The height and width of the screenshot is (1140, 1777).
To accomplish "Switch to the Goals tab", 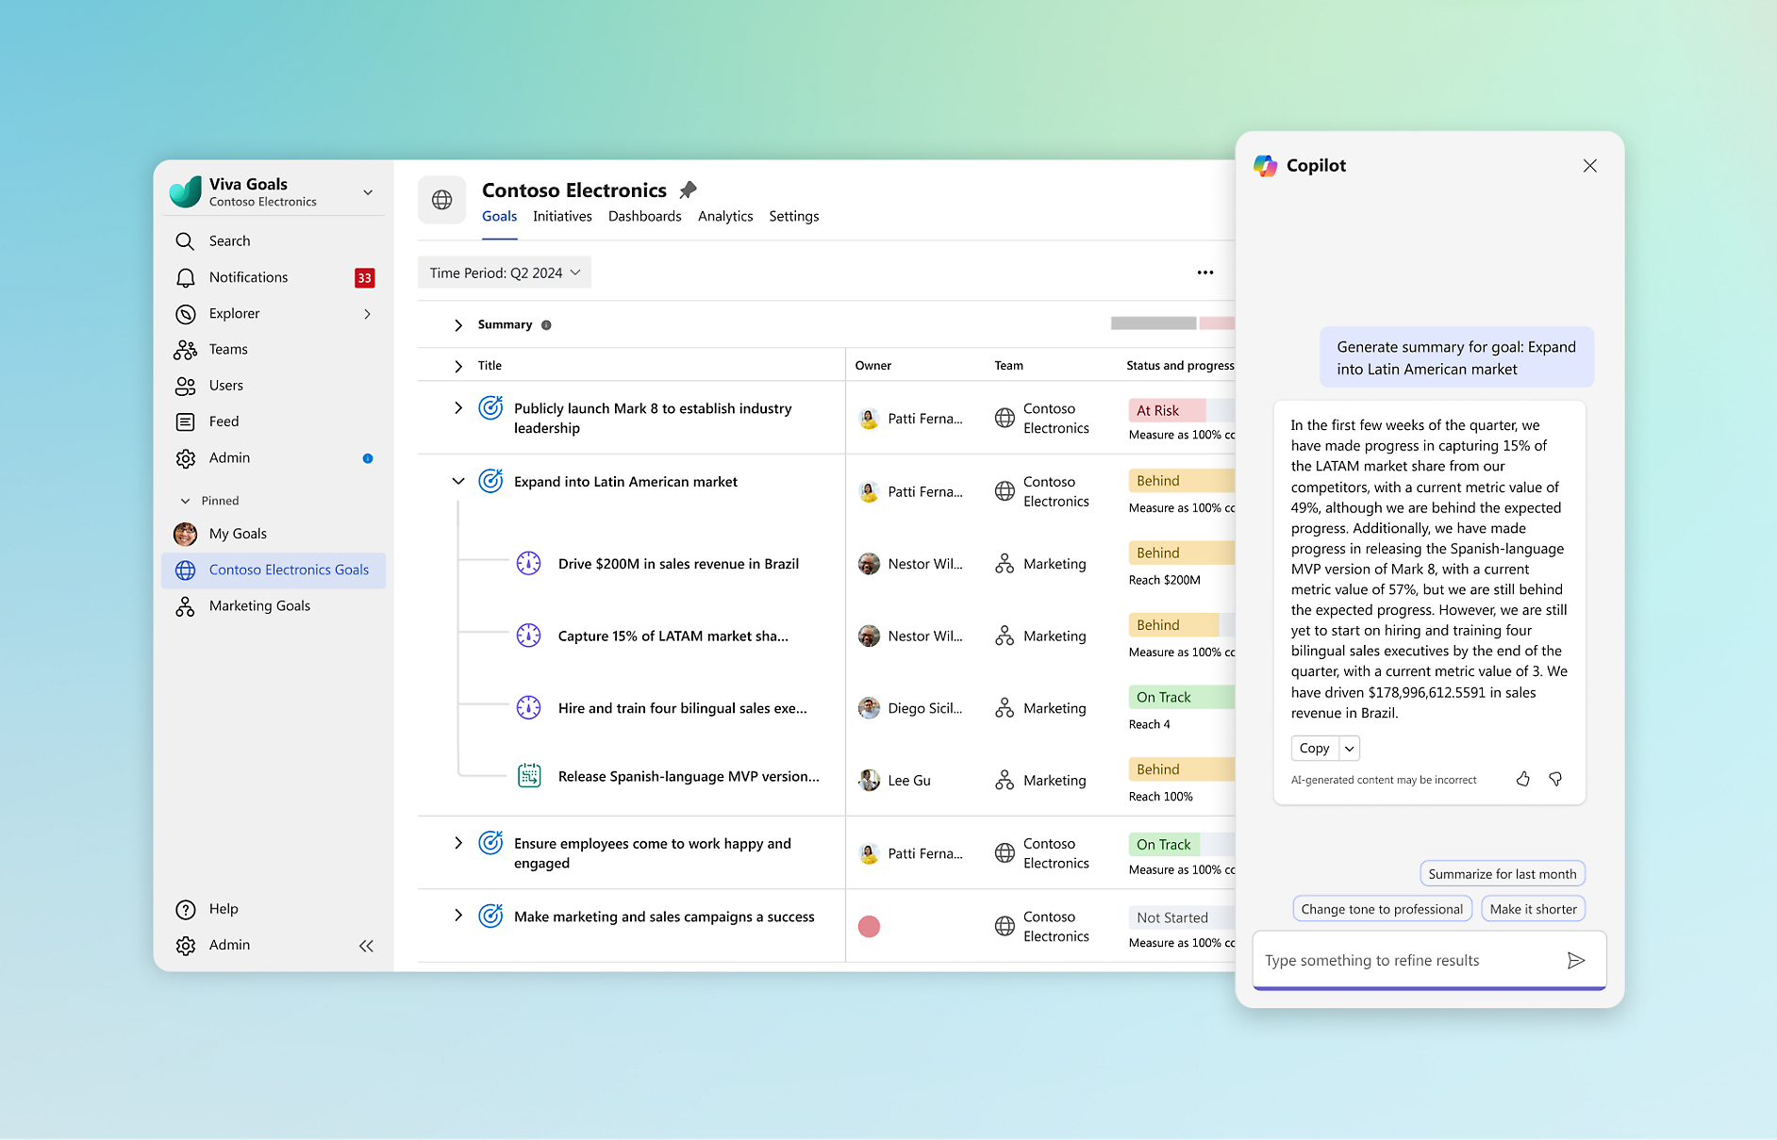I will 499,217.
